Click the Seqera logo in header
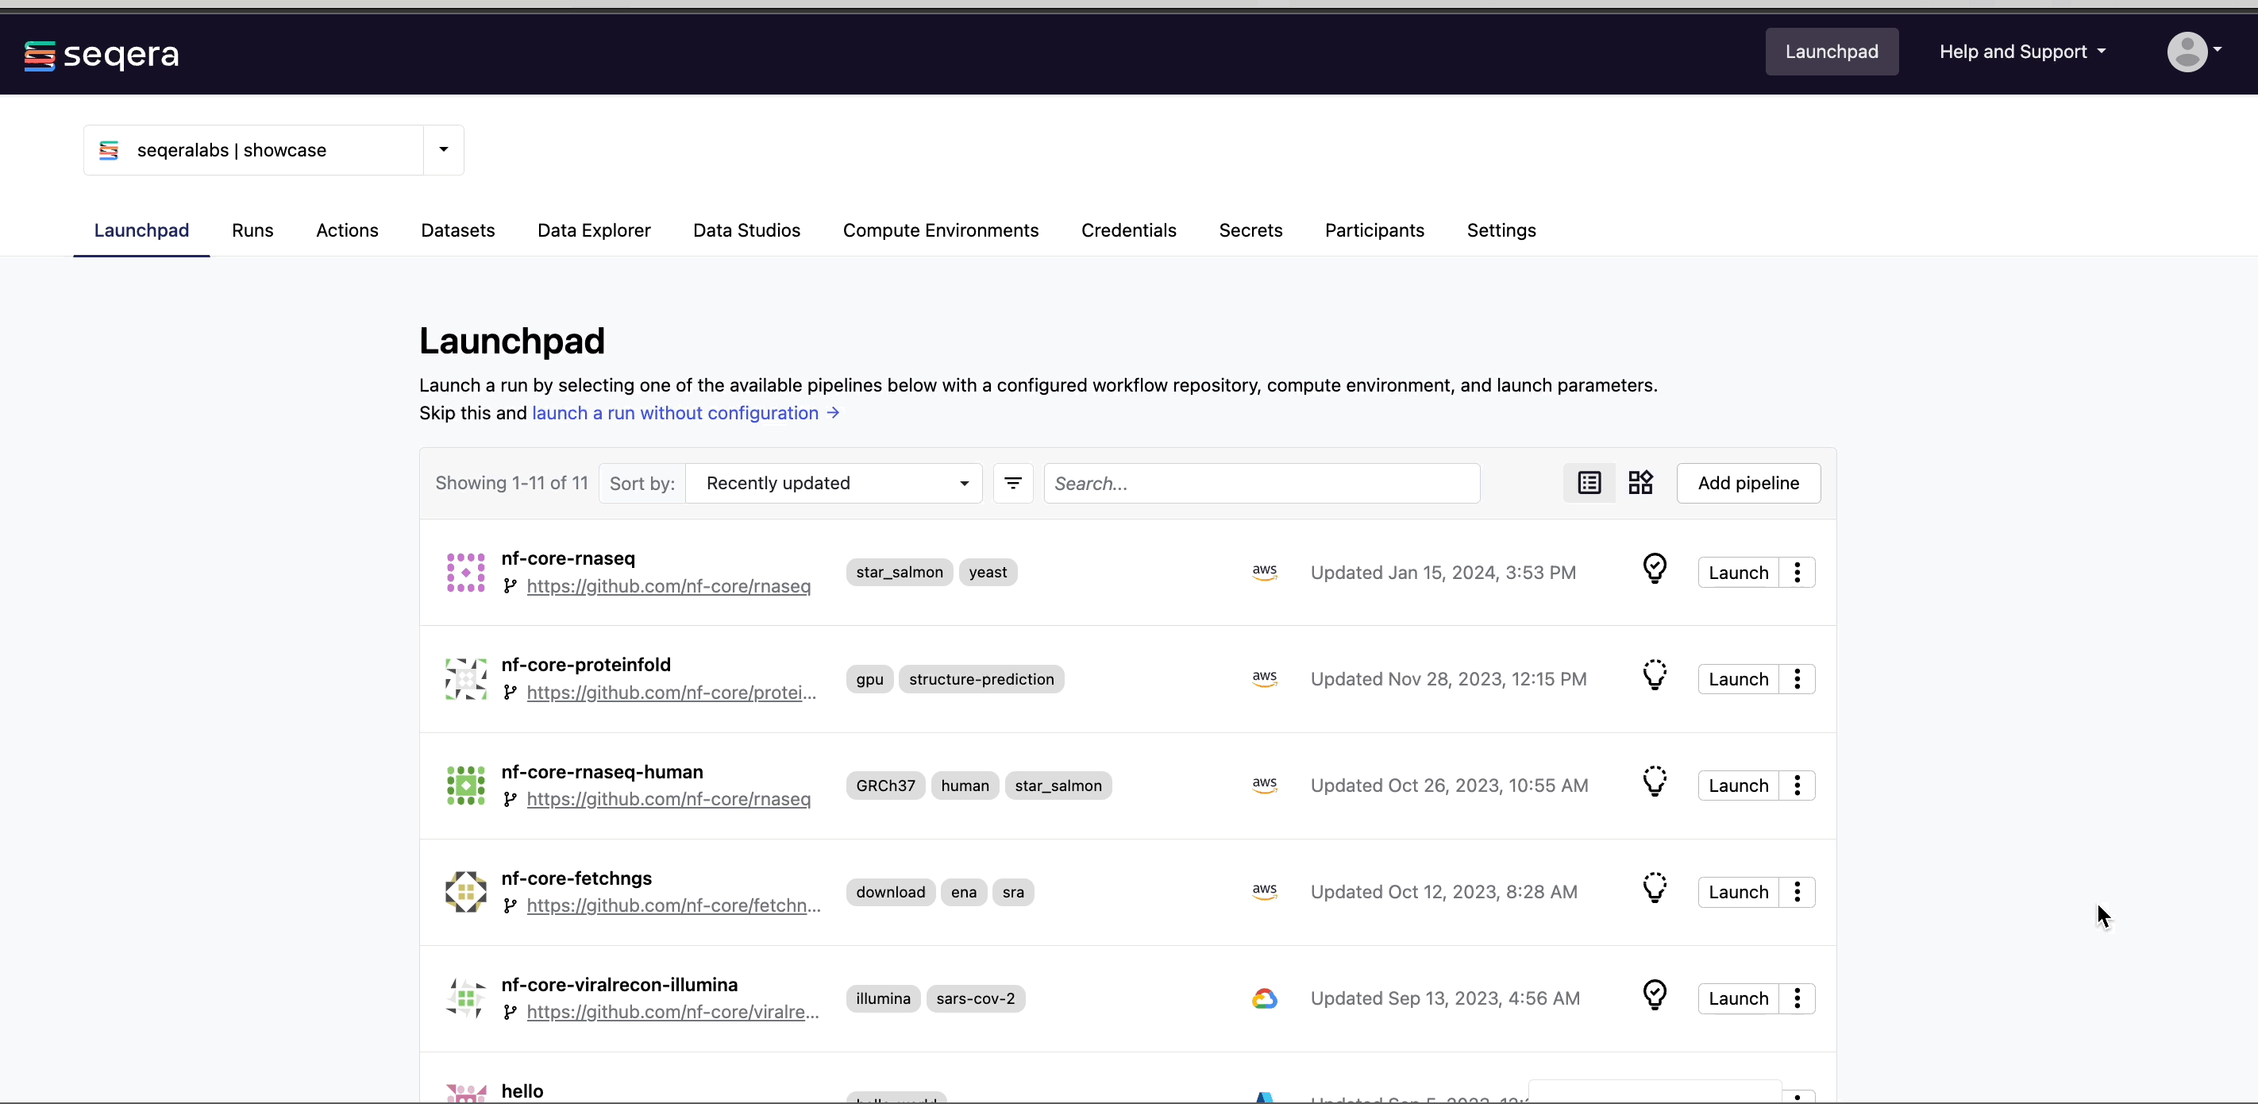Viewport: 2258px width, 1104px height. [102, 54]
